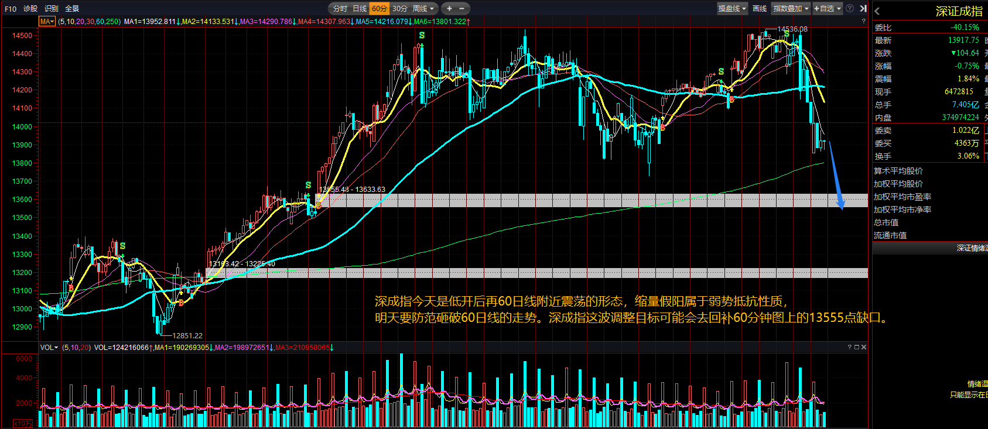Expand the 指数叠加 dropdown
This screenshot has width=988, height=429.
coord(791,9)
